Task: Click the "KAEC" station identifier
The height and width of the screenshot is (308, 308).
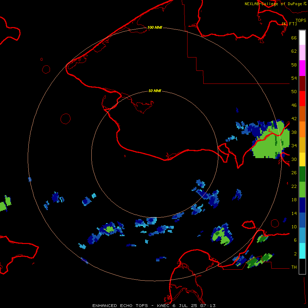Action: coord(164,306)
